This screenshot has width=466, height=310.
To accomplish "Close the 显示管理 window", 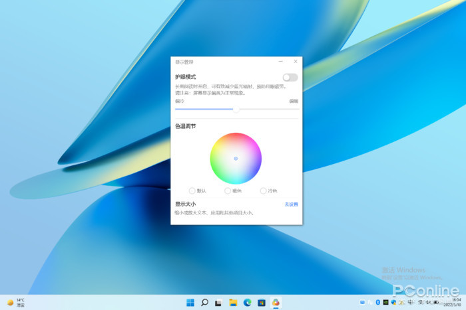I will point(295,61).
